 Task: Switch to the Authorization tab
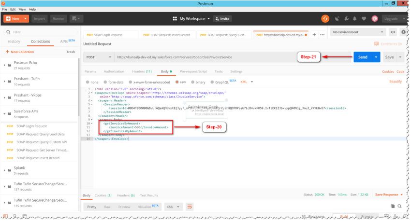pos(114,71)
